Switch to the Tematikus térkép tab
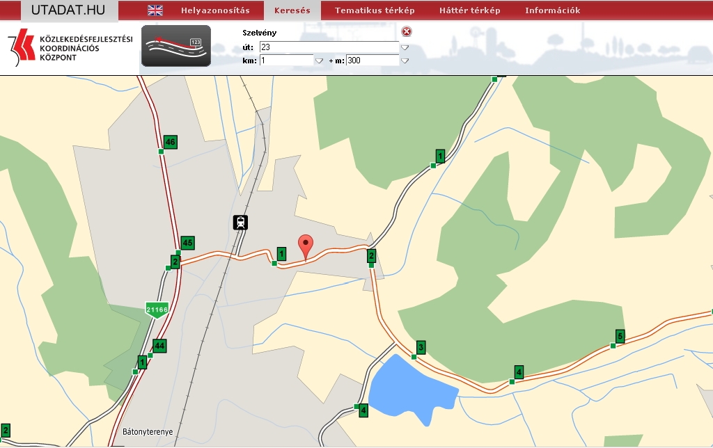713x448 pixels. (x=374, y=10)
